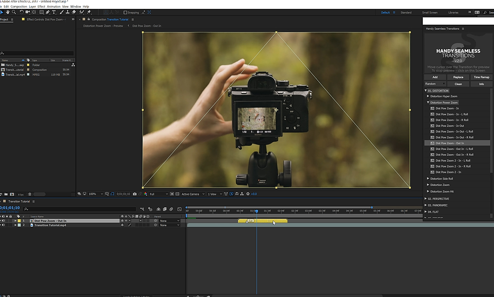Click the Time Remap button
Screen dimensions: 494x297
coord(481,77)
